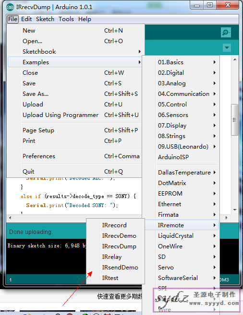
Task: Expand LiquidCrystal library examples
Action: click(x=181, y=236)
